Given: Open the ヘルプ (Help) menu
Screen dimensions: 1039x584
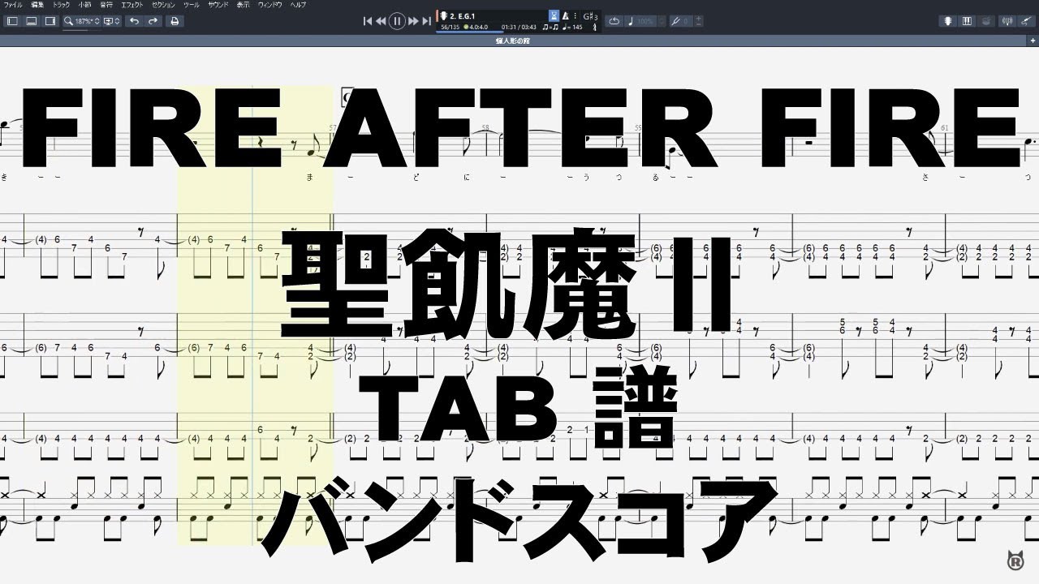Looking at the screenshot, I should pyautogui.click(x=298, y=5).
